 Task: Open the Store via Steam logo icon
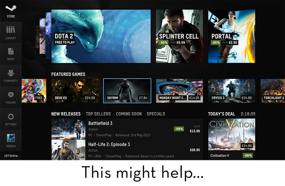11,8
